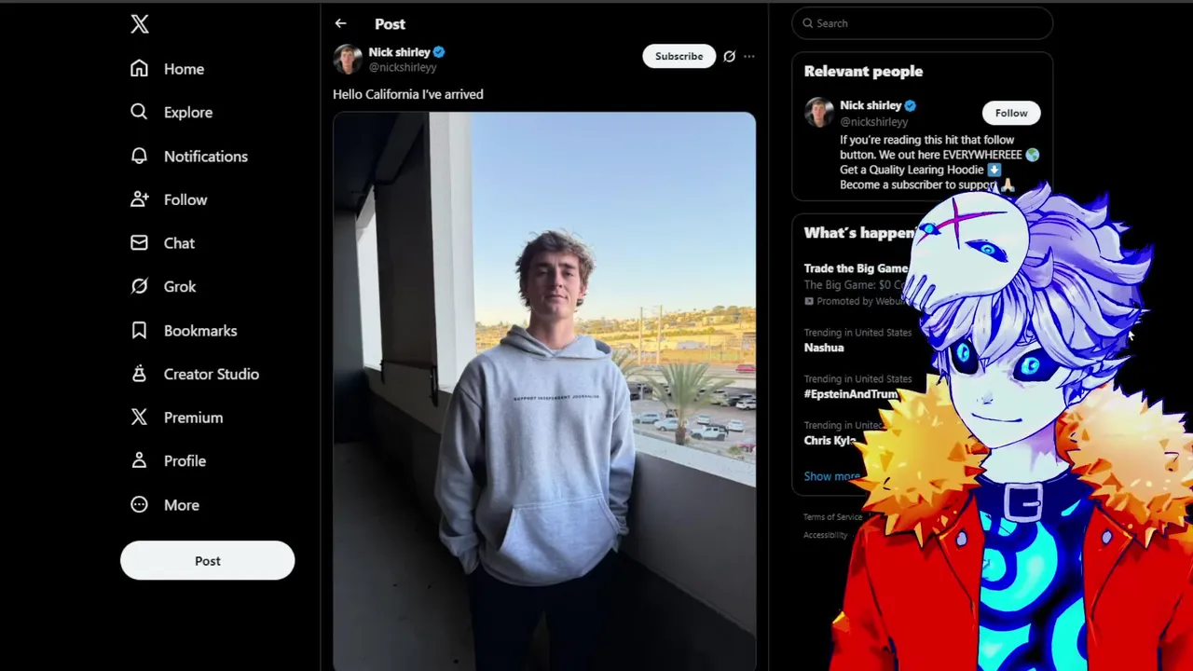The image size is (1193, 671).
Task: Open the post's three-dot more menu
Action: click(x=748, y=56)
